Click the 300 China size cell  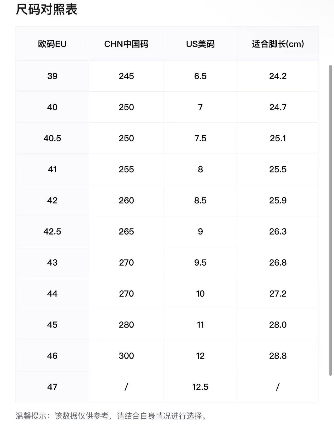pos(126,356)
